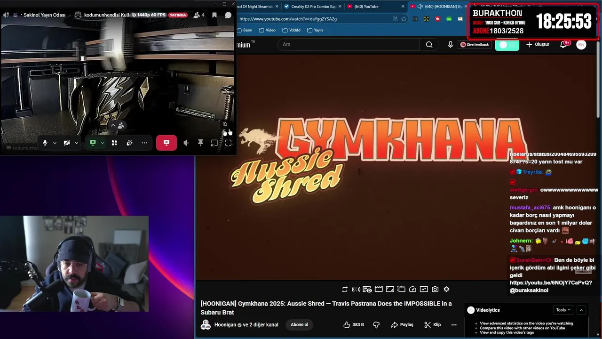Click the Give feedback button
602x339 pixels.
click(475, 44)
